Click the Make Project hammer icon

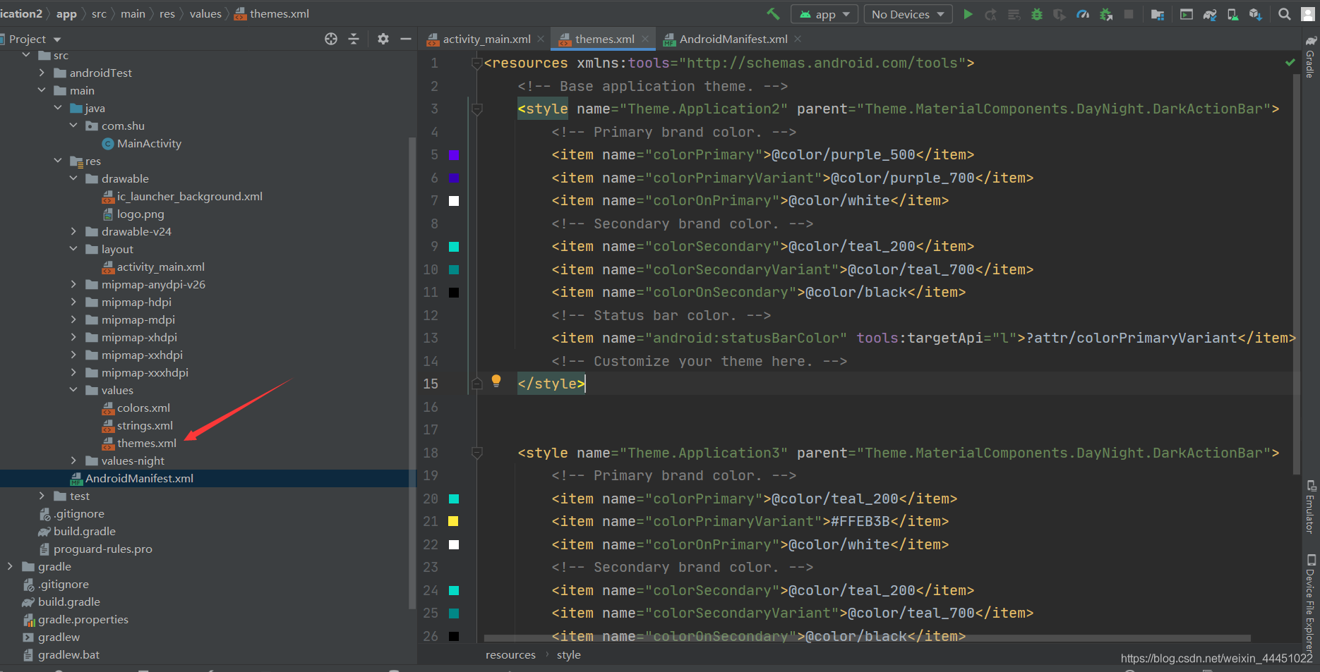tap(773, 14)
